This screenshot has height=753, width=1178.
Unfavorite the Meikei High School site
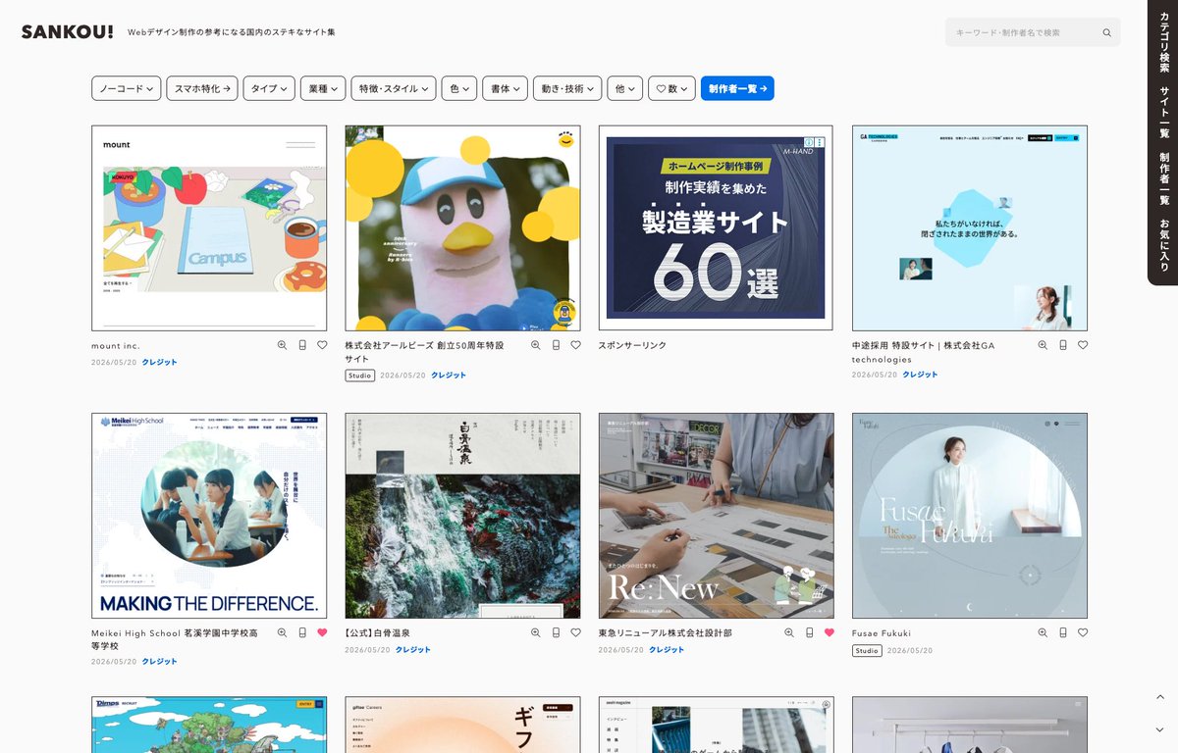[x=322, y=632]
